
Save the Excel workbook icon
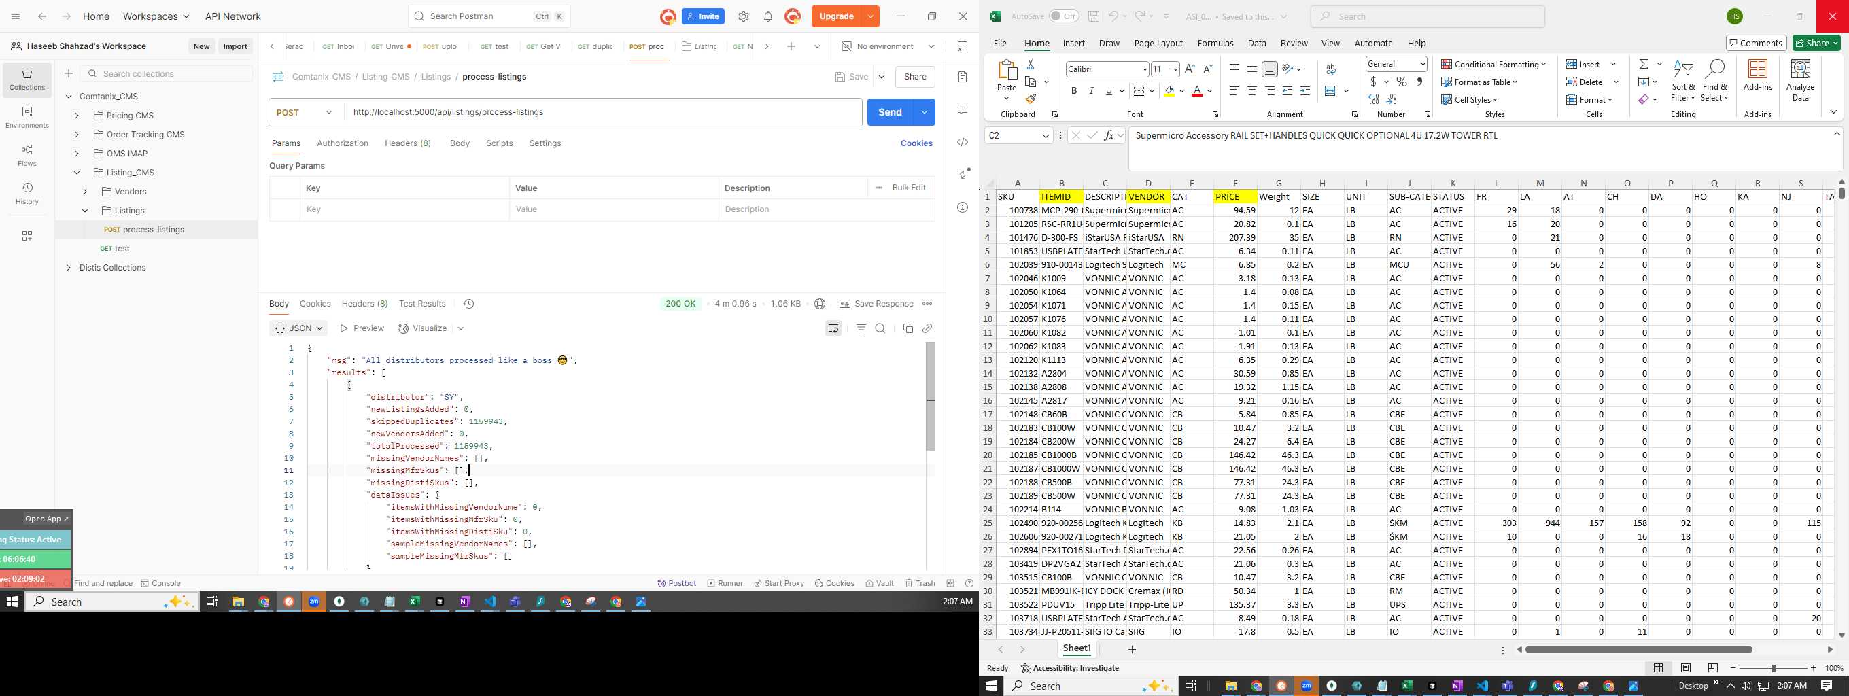(x=1093, y=16)
